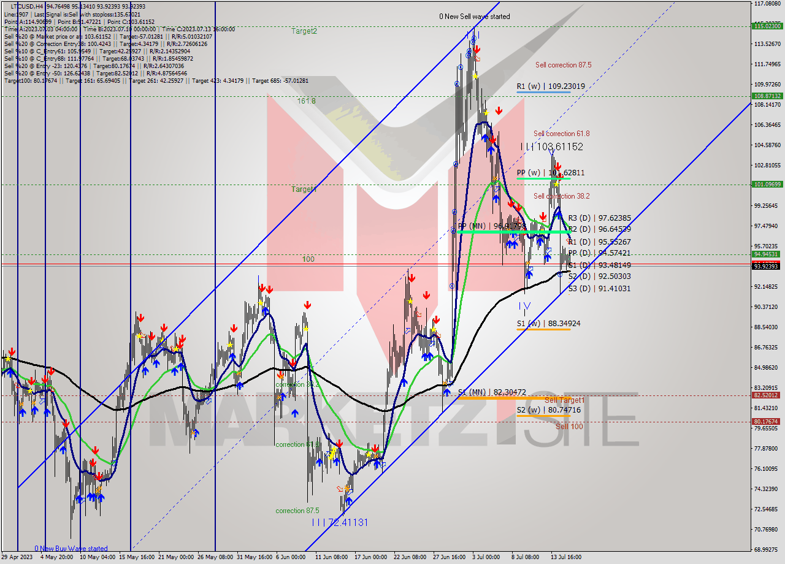Click '0 New Buy Wave started' label

click(71, 549)
